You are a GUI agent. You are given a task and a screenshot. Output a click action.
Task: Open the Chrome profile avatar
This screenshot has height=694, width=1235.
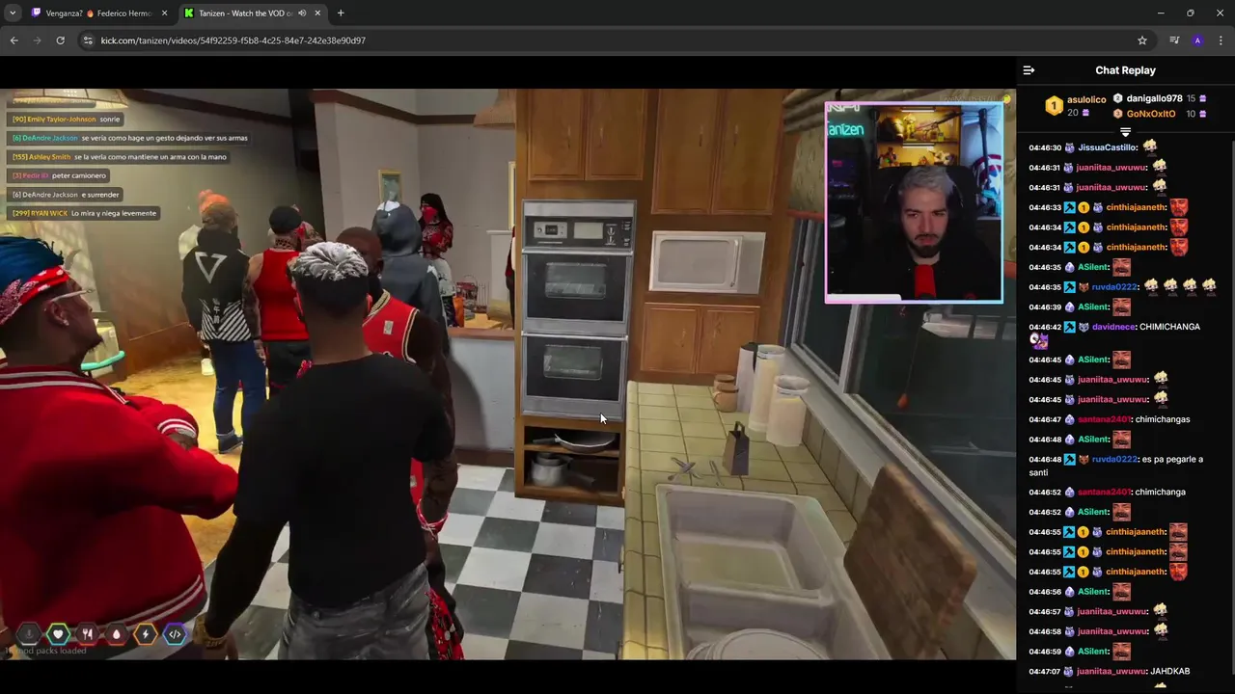1197,40
